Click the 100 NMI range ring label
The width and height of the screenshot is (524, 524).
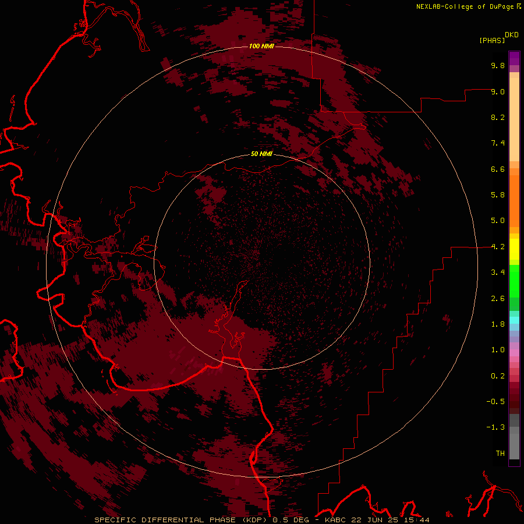coord(261,46)
